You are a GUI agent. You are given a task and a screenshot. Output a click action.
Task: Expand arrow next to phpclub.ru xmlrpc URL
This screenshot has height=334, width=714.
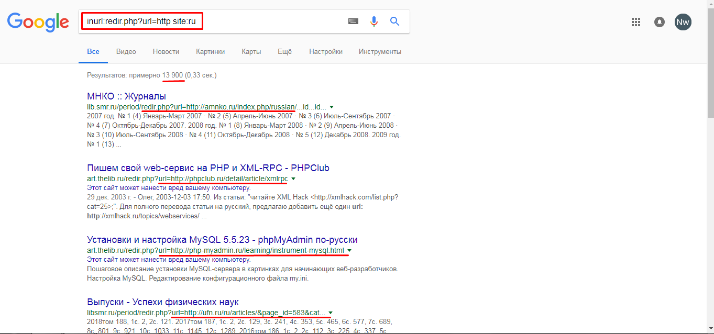click(x=293, y=179)
